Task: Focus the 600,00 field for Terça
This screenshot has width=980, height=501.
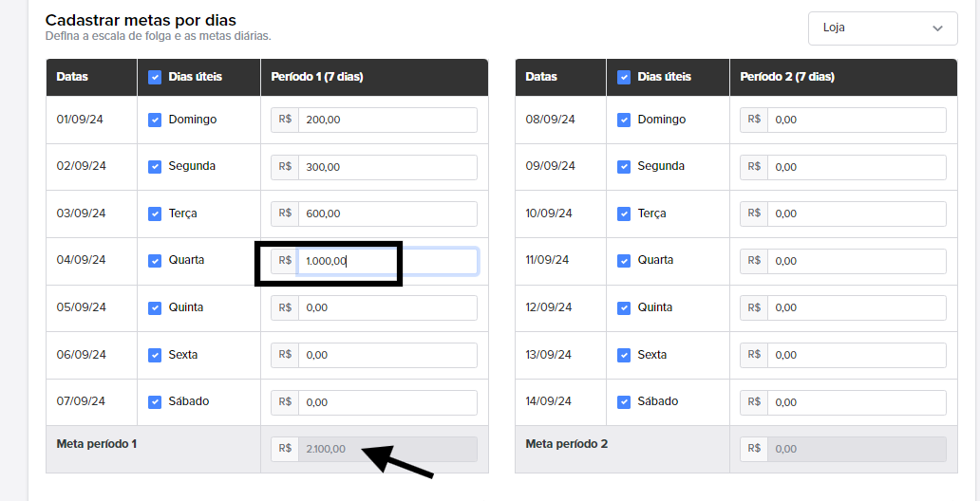Action: point(387,213)
